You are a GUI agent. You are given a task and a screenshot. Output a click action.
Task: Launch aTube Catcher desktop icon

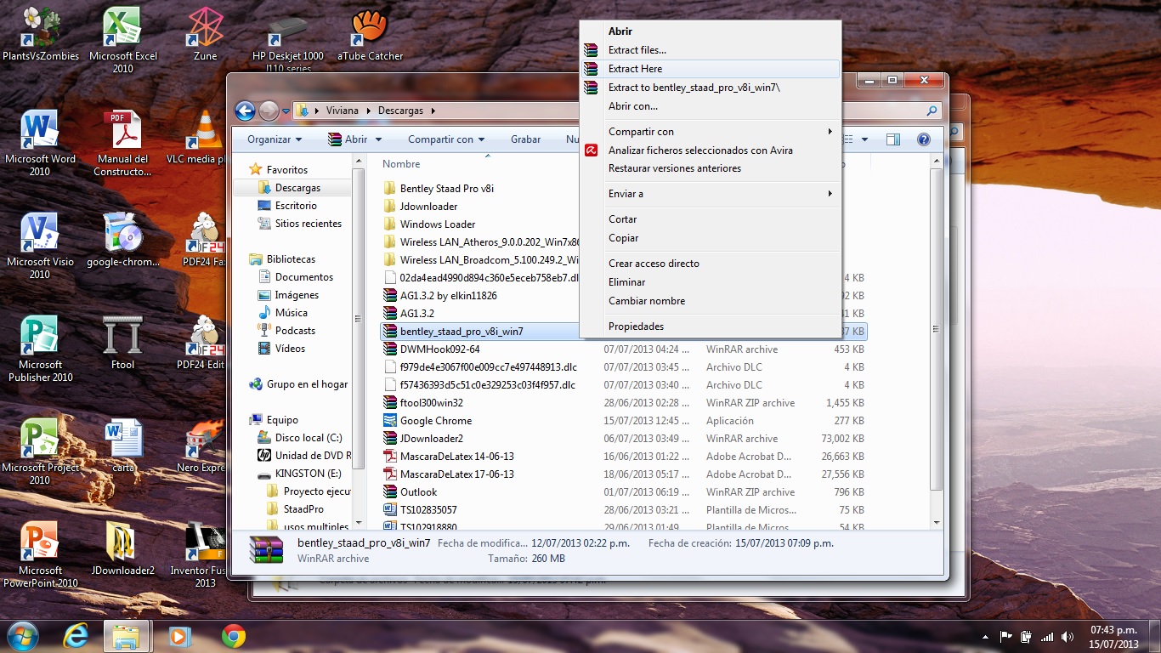[x=370, y=34]
